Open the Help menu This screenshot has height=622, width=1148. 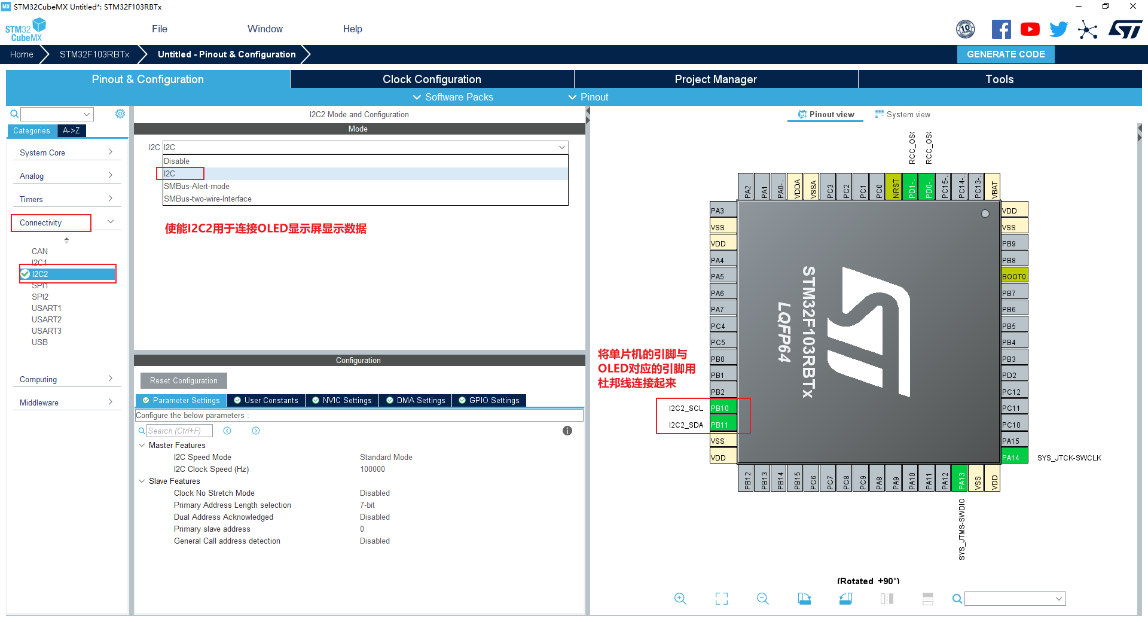tap(352, 29)
